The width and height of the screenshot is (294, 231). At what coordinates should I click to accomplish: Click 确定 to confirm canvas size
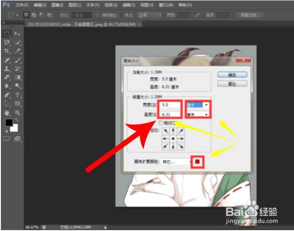click(232, 75)
